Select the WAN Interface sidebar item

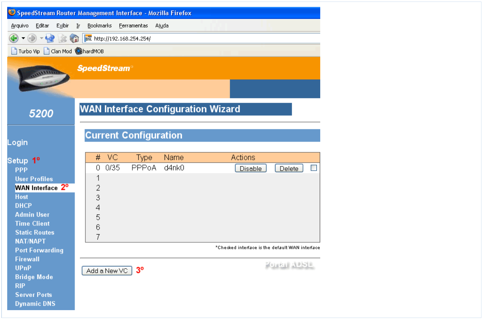36,188
